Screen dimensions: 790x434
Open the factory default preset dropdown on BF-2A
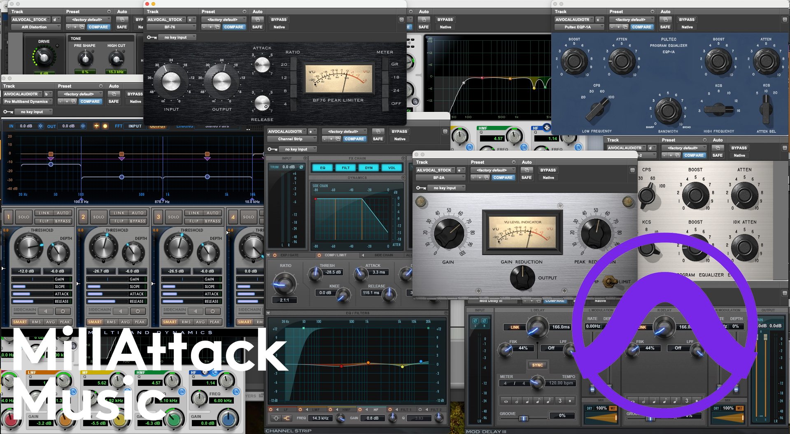coord(493,170)
